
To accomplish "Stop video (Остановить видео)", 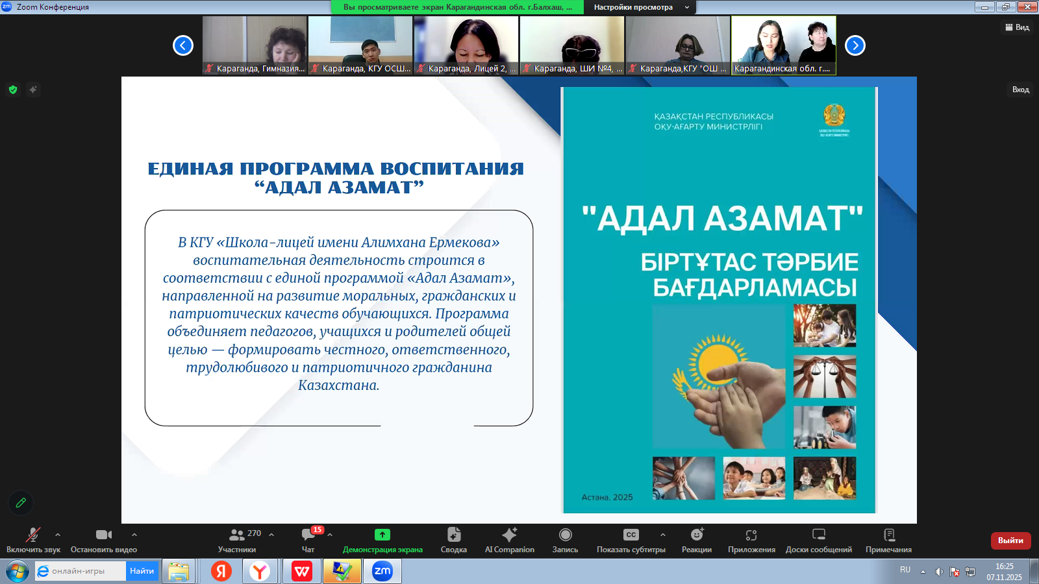I will click(x=104, y=539).
